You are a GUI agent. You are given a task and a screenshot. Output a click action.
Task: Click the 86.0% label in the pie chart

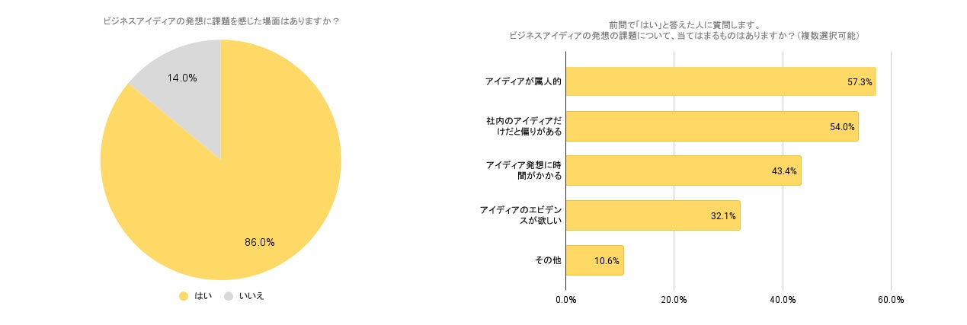[x=260, y=243]
